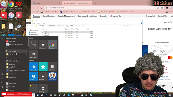Open the View ribbon tab in Explorer
Viewport: 173px width, 97px height.
pos(44,23)
